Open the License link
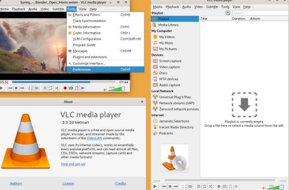Screen dimensions: 289x190 point(68,183)
